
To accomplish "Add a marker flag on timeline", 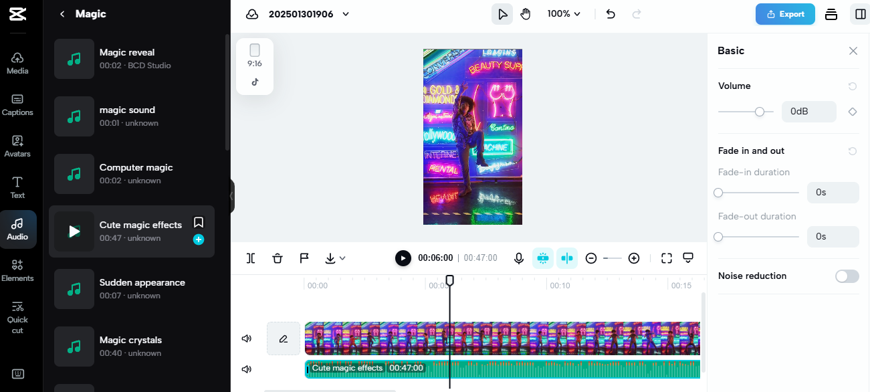I will pyautogui.click(x=304, y=258).
